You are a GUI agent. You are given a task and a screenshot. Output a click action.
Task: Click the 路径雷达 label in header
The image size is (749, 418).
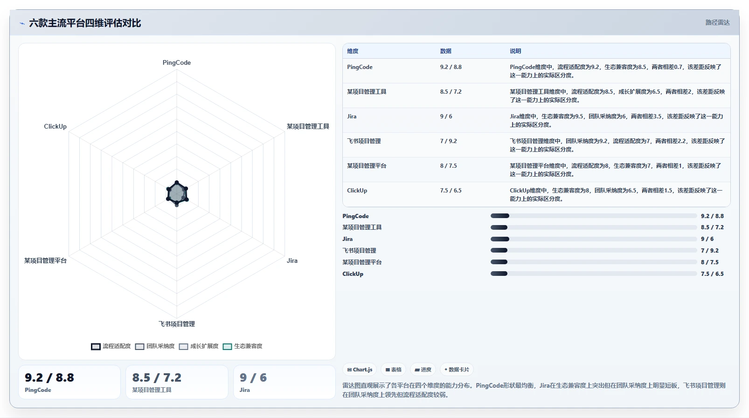pos(717,22)
